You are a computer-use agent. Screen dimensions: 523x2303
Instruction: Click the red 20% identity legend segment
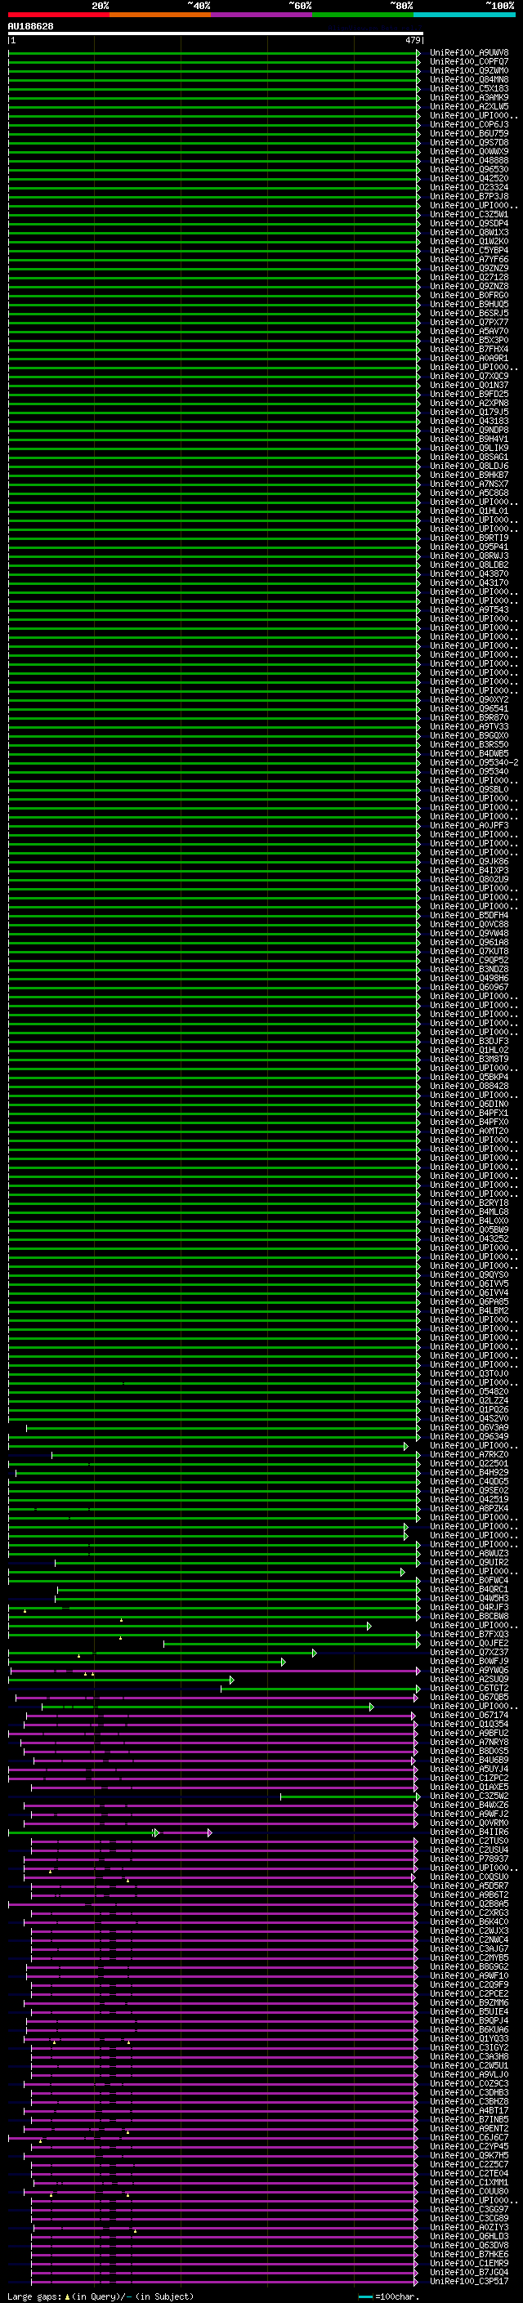59,16
